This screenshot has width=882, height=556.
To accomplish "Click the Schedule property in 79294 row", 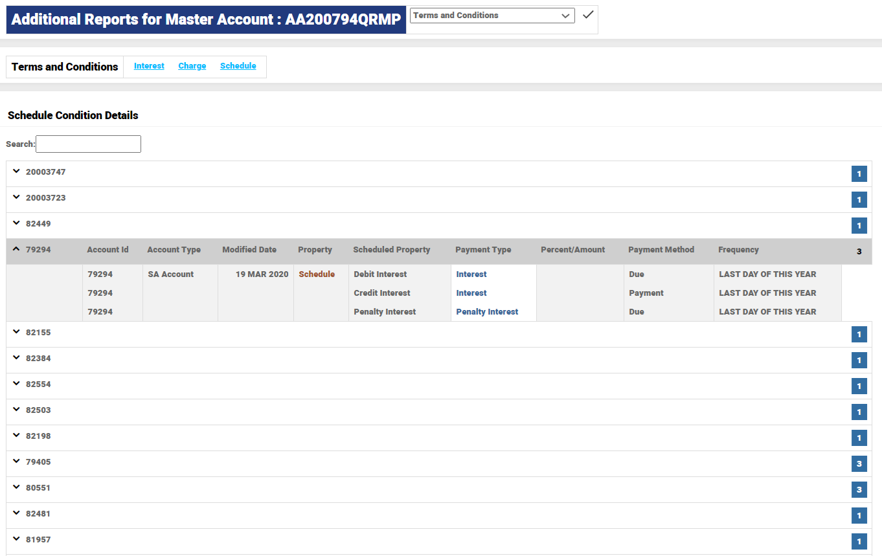I will (317, 274).
